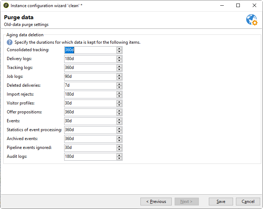Increase the Consolidated tracking duration with up arrow
The height and width of the screenshot is (209, 263).
(119, 48)
